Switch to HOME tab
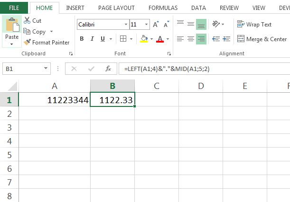The image size is (290, 202). pyautogui.click(x=45, y=8)
